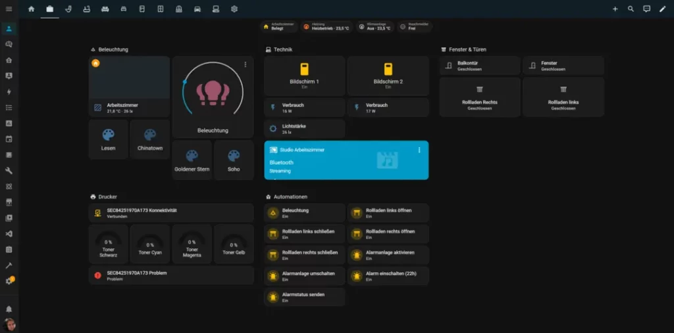This screenshot has height=333, width=674.
Task: Open the Visual Studio Code sidebar icon
Action: pyautogui.click(x=9, y=234)
